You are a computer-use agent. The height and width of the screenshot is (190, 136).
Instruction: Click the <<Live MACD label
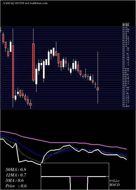point(115,183)
